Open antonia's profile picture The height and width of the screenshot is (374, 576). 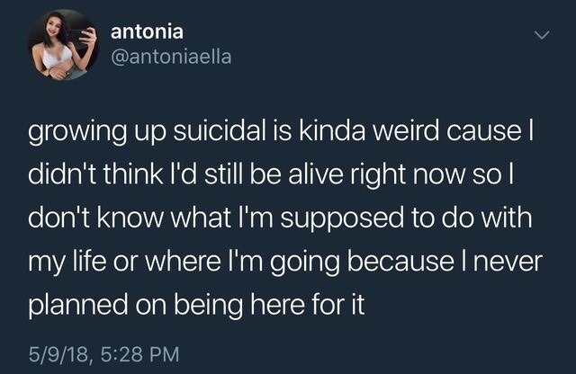(63, 45)
